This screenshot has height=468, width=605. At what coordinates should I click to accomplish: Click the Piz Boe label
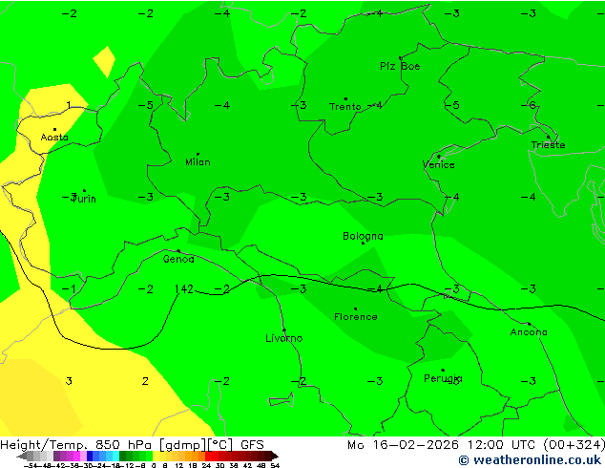(400, 67)
